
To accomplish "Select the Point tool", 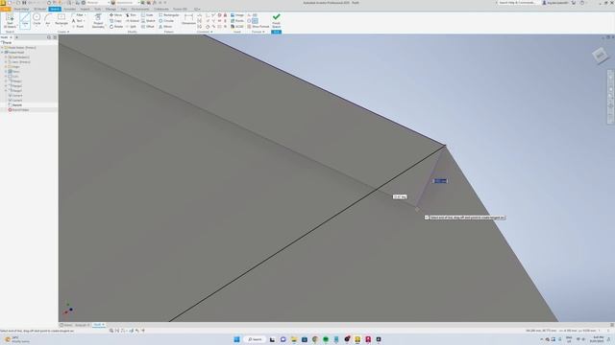I will point(78,27).
